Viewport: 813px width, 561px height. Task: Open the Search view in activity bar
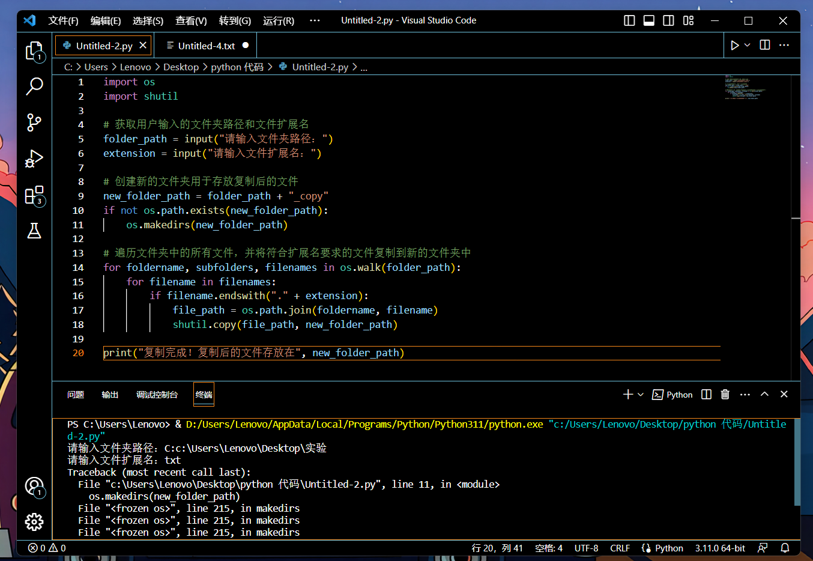(x=34, y=86)
